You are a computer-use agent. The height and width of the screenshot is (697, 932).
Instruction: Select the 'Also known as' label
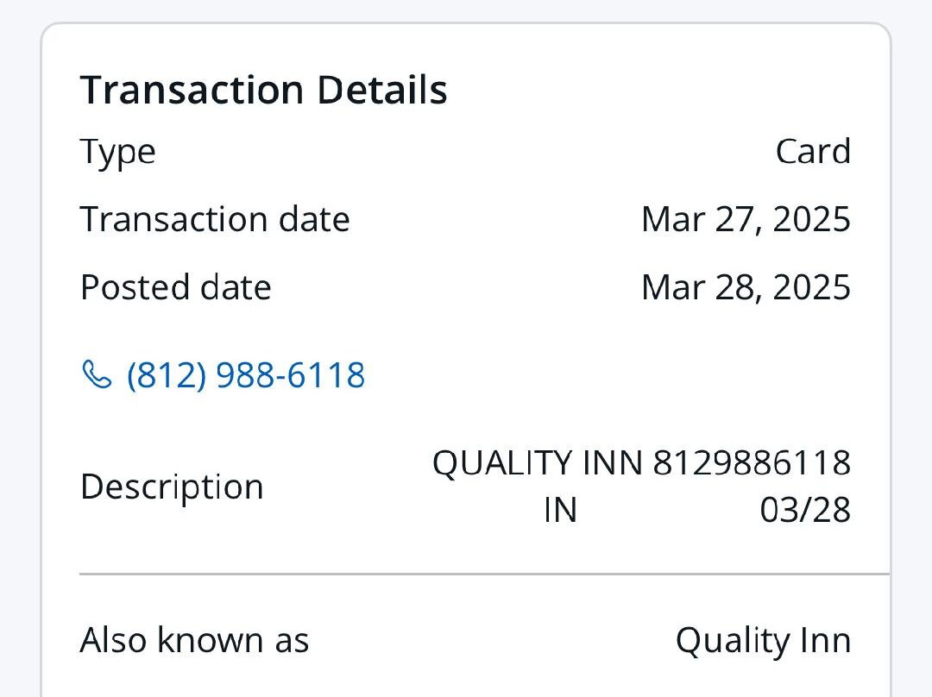(194, 640)
